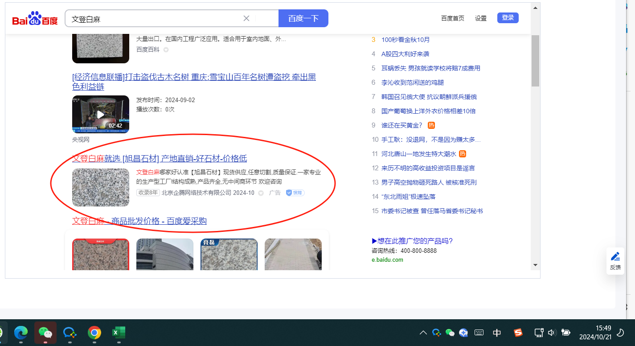
Task: Open the 保障 shield badge
Action: [295, 193]
